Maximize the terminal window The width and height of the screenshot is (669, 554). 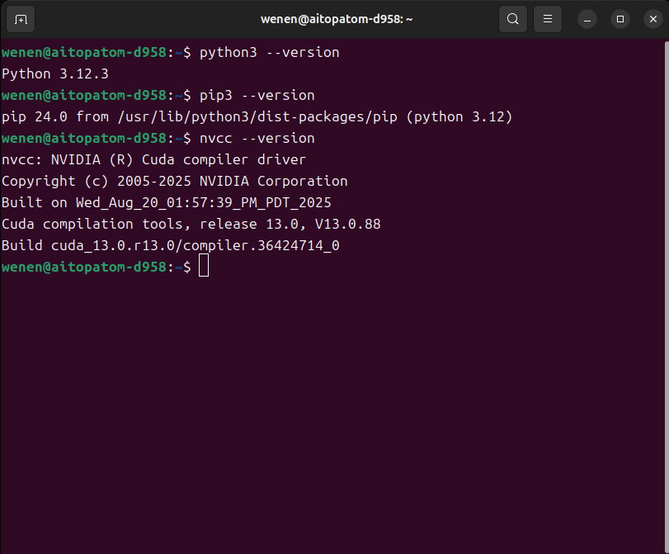(620, 18)
